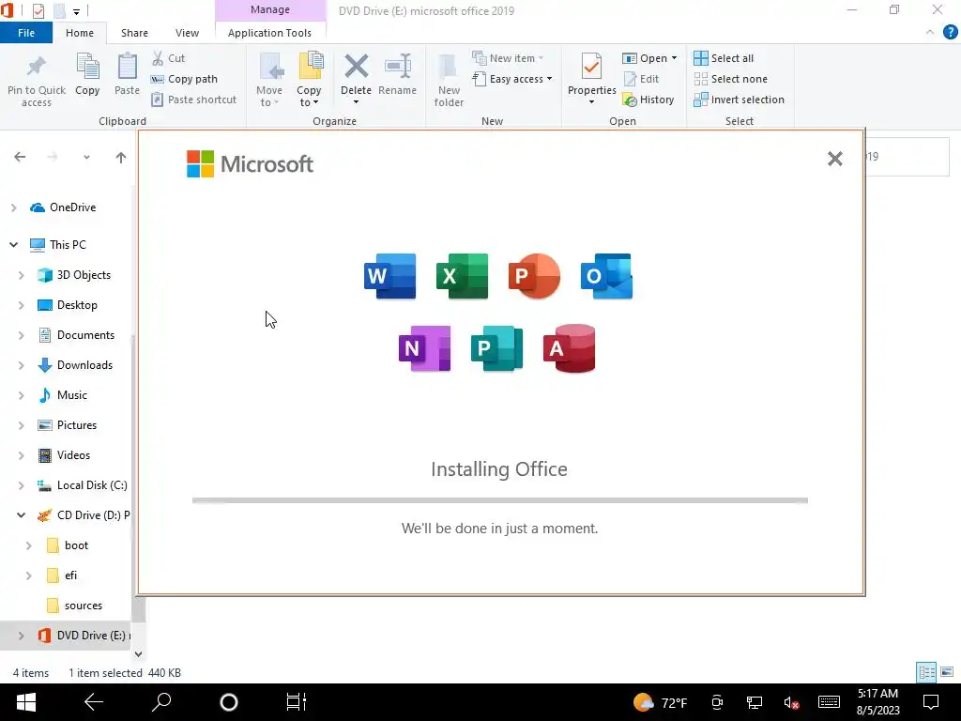
Task: Collapse the CD Drive (D:) node
Action: [22, 515]
